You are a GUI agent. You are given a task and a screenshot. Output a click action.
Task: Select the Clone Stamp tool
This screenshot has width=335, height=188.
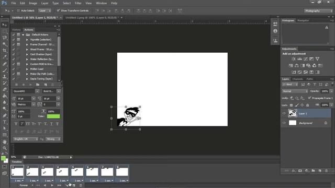5,77
